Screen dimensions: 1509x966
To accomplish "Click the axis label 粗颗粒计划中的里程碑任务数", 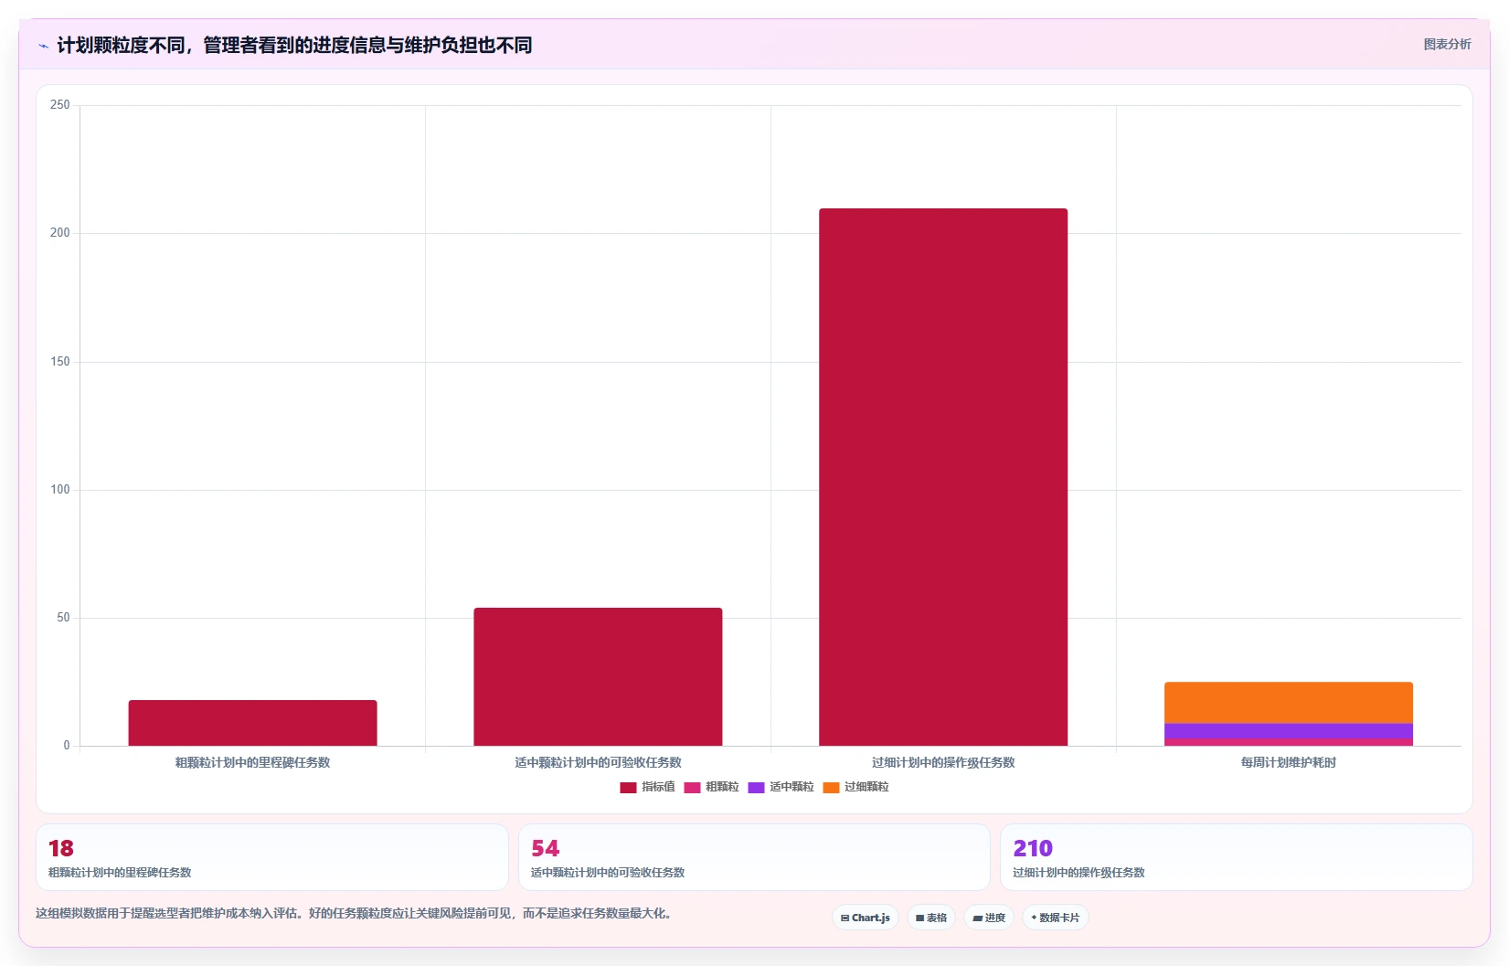I will [252, 762].
